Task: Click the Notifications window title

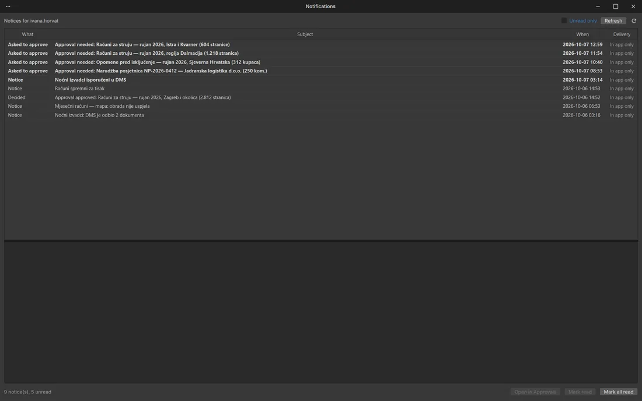Action: point(320,6)
